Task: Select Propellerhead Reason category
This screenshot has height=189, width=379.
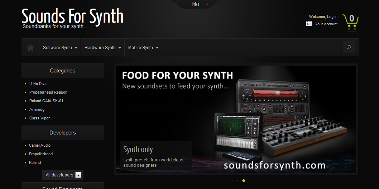Action: click(48, 92)
